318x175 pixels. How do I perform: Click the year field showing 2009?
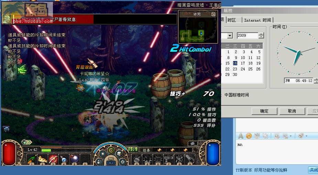pos(248,35)
